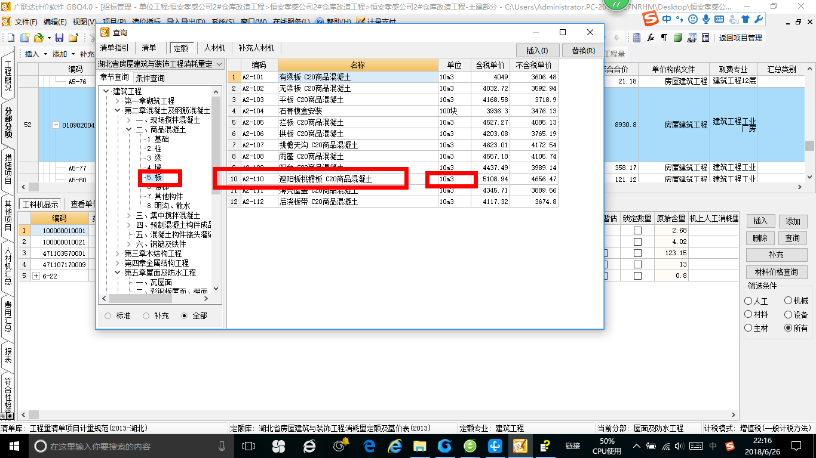Click the Sogou smiley emoji icon

click(693, 19)
